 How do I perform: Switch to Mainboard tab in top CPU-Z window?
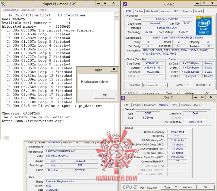point(152,11)
